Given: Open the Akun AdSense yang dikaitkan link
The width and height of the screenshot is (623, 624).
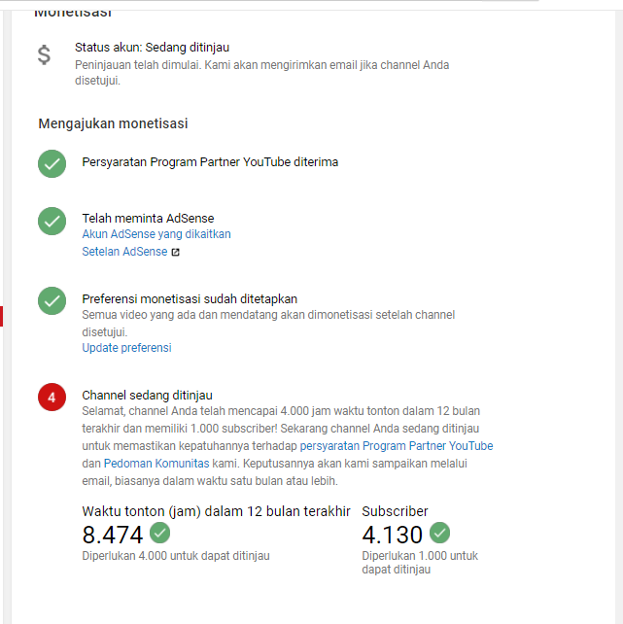Looking at the screenshot, I should [x=156, y=234].
